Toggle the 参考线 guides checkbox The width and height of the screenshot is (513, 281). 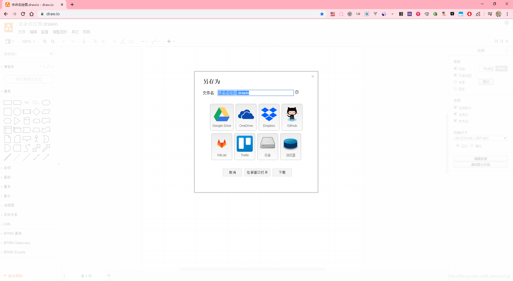[455, 121]
